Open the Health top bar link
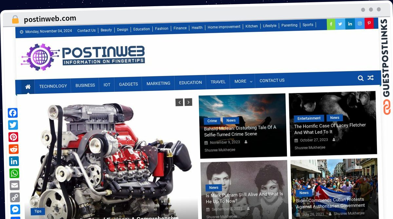Screen dimensions: 393x219 pyautogui.click(x=197, y=28)
